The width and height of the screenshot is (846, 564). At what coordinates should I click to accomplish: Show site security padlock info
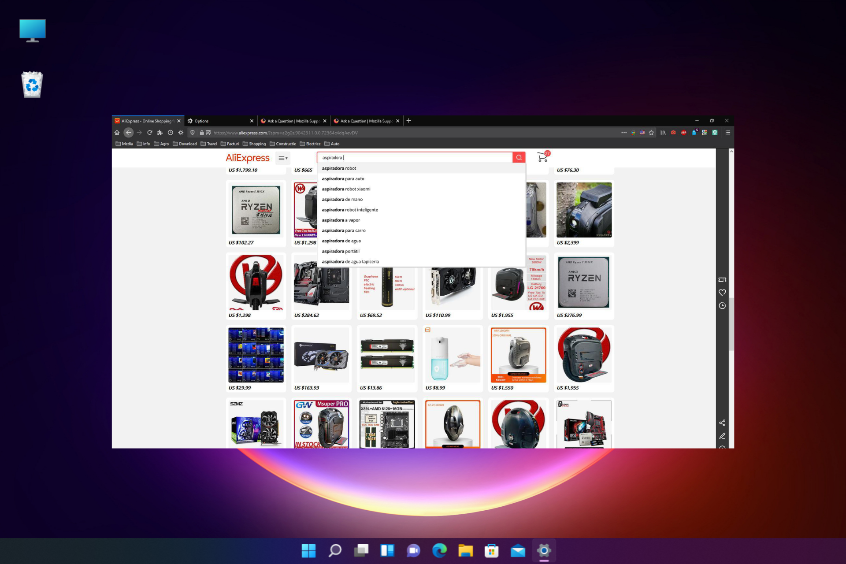[202, 133]
